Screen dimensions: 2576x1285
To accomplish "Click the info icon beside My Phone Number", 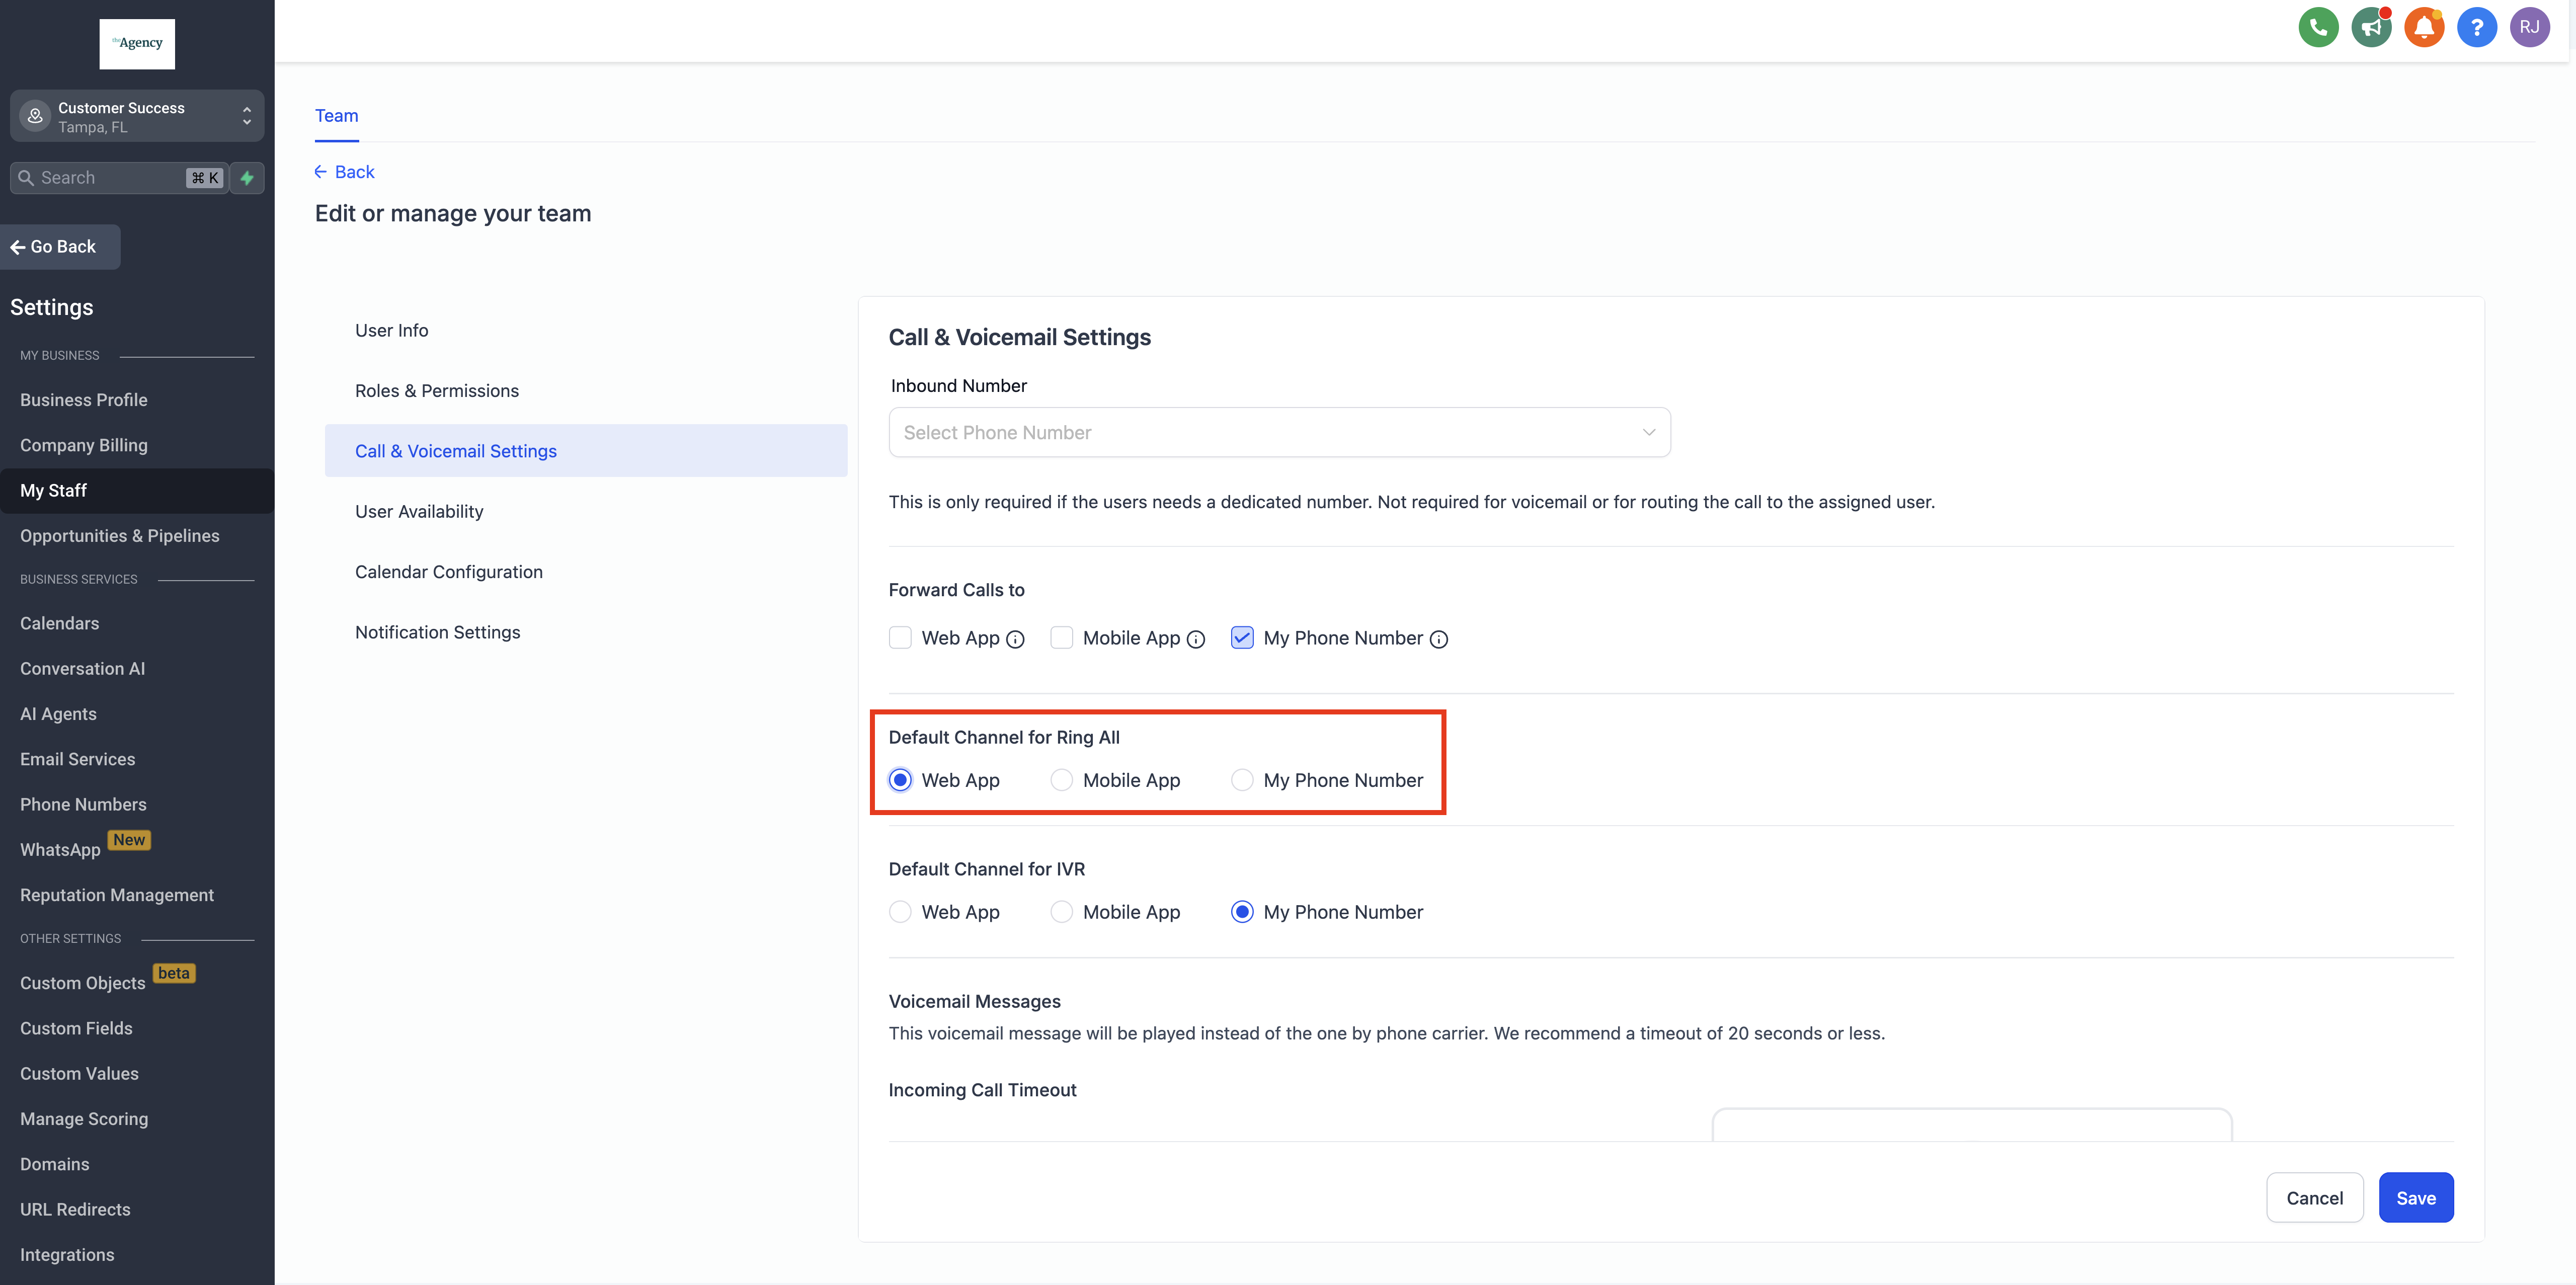I will click(1438, 640).
